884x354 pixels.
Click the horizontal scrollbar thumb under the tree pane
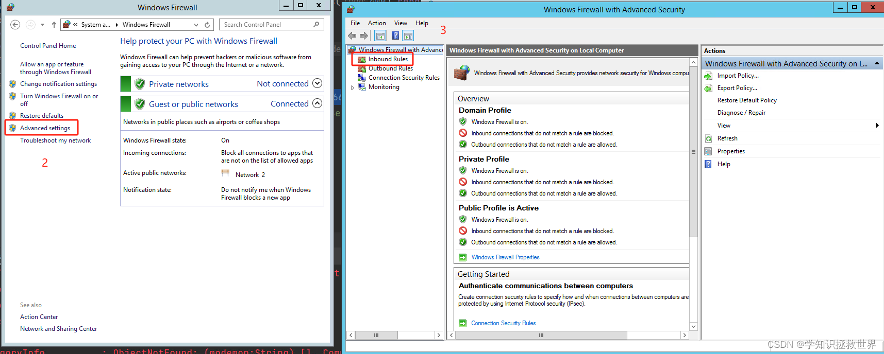376,335
